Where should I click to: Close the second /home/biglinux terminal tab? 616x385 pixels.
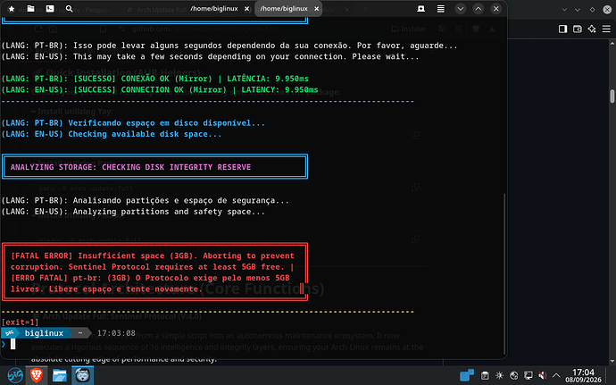coord(317,9)
